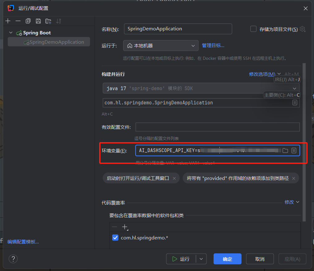Remove the 'provided' scope dependencies chip

click(x=294, y=178)
